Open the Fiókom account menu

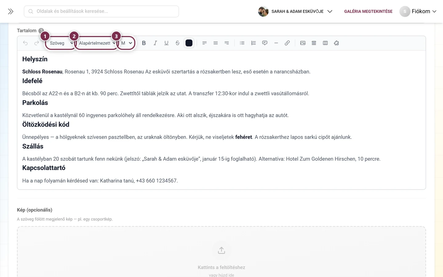(x=418, y=11)
